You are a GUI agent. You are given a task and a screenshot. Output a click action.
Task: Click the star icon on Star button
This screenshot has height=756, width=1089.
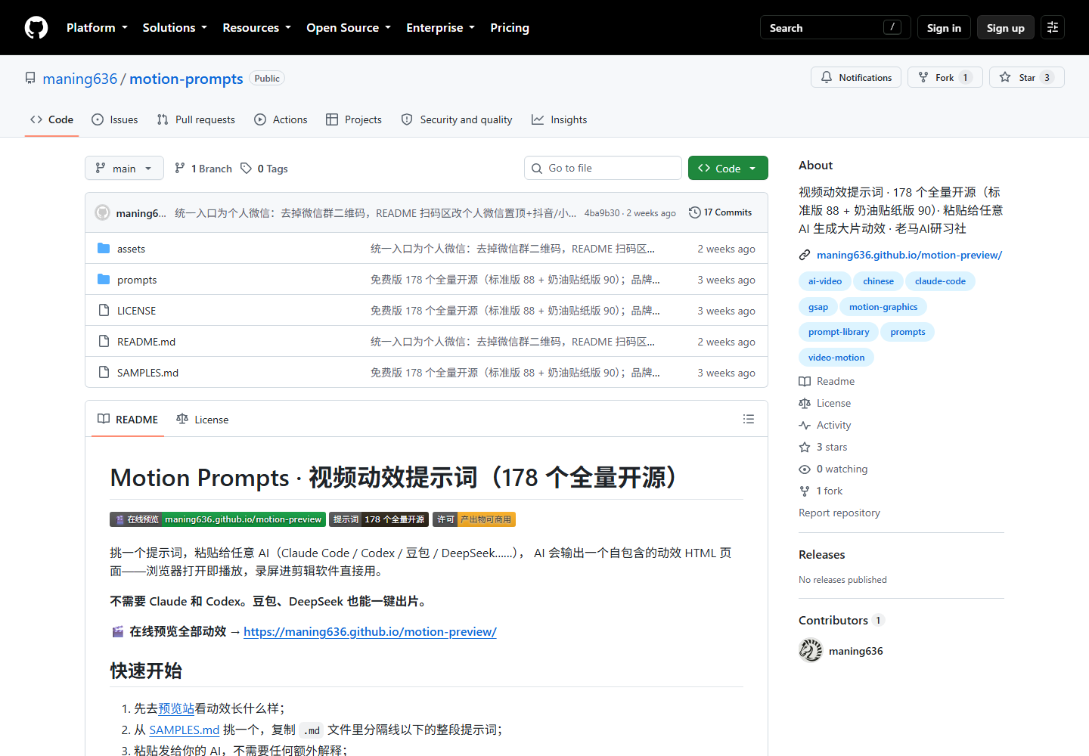coord(1005,77)
